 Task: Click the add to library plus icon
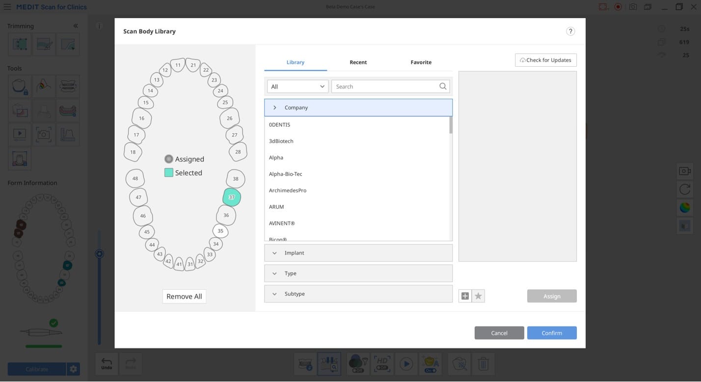tap(465, 296)
